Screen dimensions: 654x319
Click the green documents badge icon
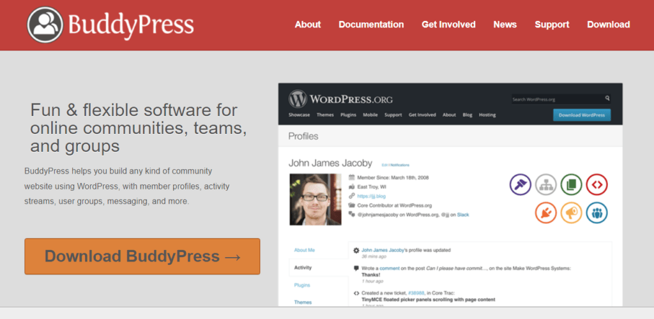click(572, 184)
